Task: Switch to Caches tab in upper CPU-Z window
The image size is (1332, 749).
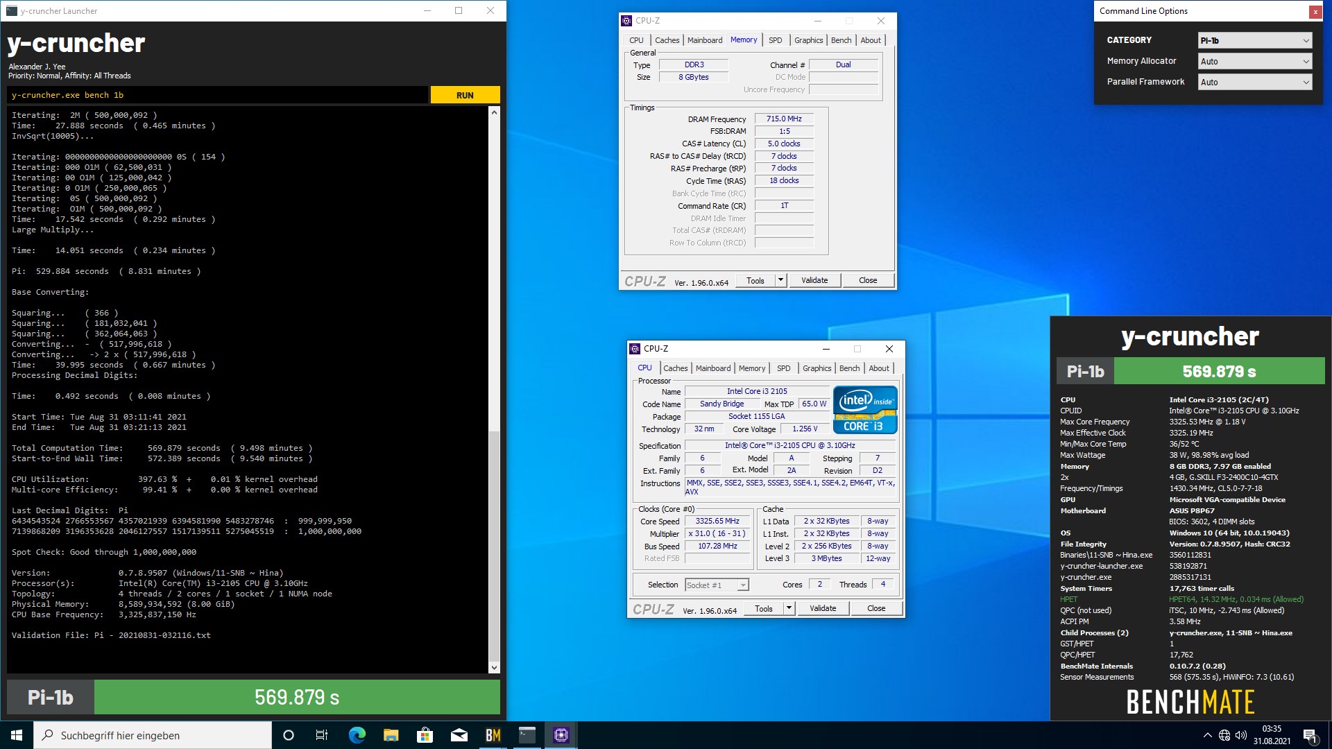Action: click(x=667, y=40)
